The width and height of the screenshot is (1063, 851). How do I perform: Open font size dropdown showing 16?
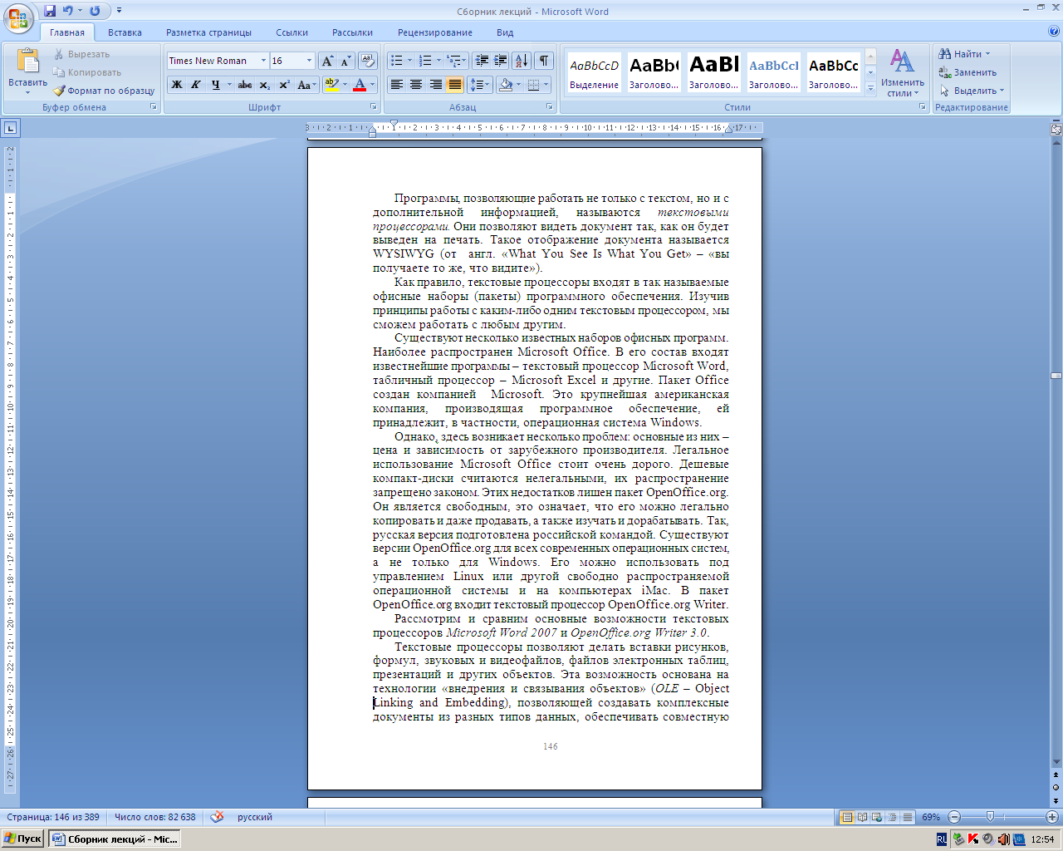pyautogui.click(x=310, y=61)
